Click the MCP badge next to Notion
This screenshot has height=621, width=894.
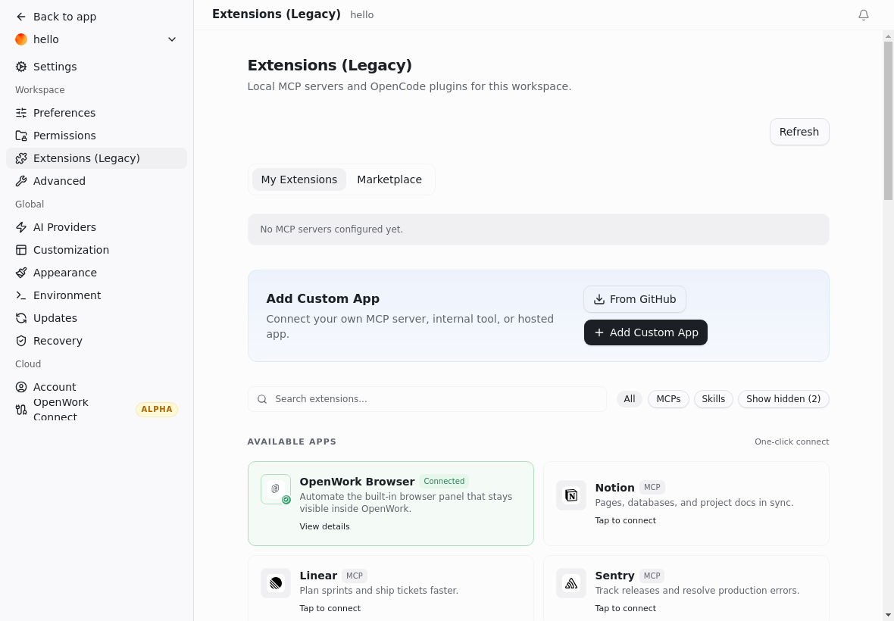coord(652,487)
